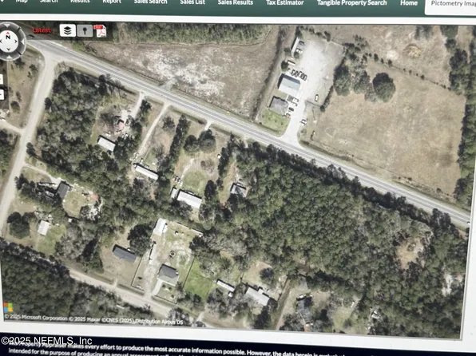Open the Sales Search page

151,2
